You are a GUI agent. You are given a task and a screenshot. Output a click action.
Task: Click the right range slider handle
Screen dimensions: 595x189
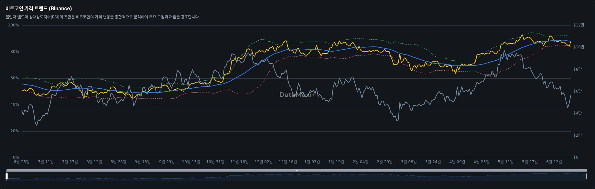(586, 176)
